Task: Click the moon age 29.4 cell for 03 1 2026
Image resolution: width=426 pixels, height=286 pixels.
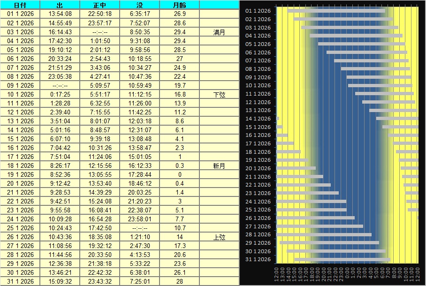Action: (x=180, y=32)
